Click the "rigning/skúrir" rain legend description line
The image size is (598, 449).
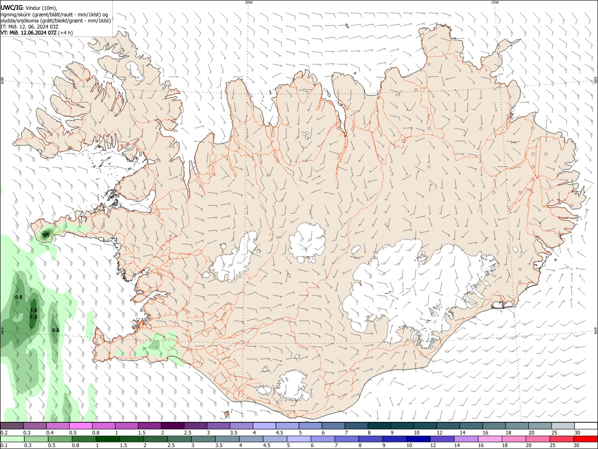(54, 14)
